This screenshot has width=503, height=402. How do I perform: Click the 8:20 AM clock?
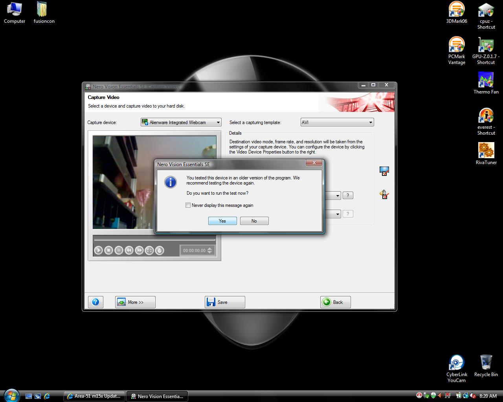488,396
